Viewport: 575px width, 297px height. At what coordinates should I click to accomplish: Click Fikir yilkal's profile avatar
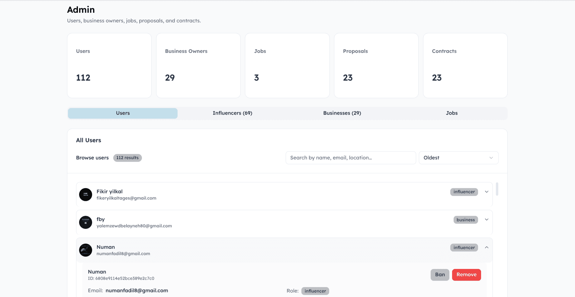tap(85, 195)
